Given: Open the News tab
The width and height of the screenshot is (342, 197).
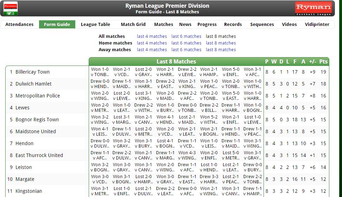Looking at the screenshot, I should pos(185,25).
